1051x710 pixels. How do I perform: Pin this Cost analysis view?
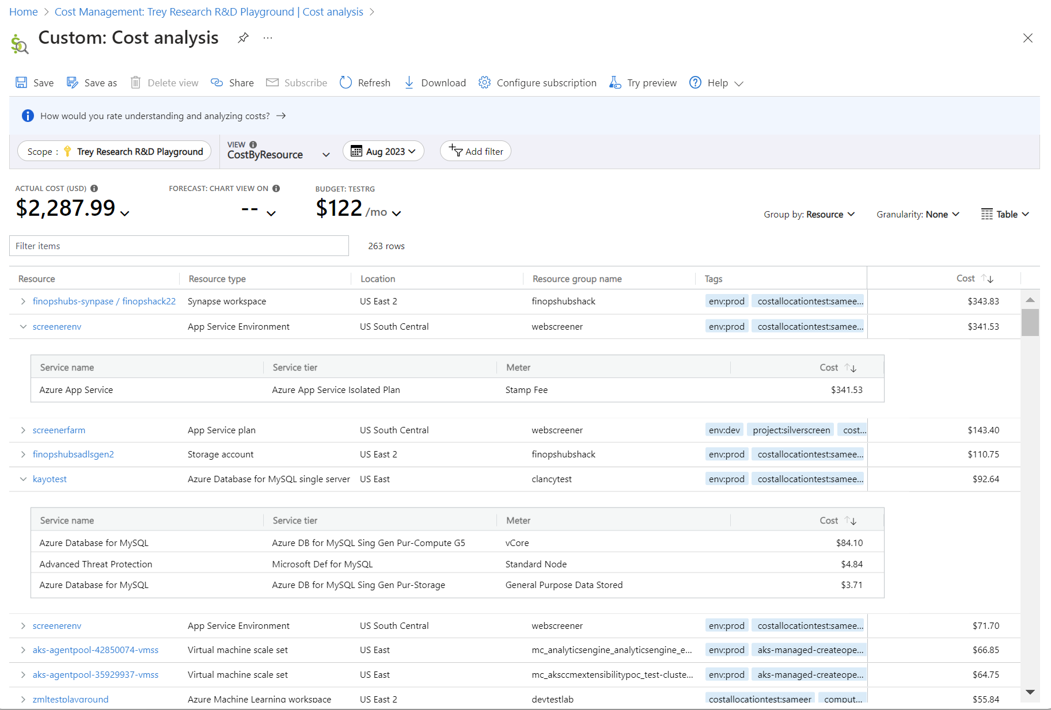click(x=243, y=38)
